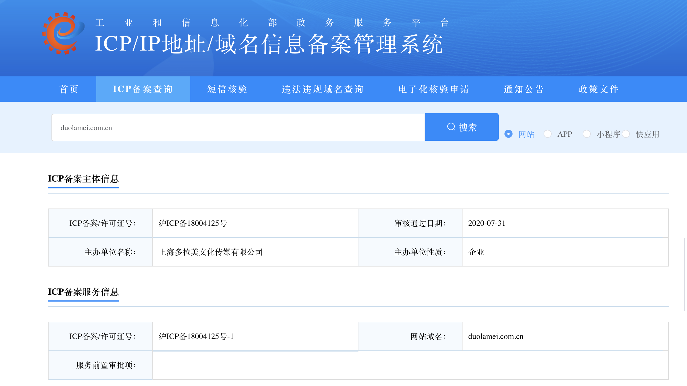
Task: Open 政策文件 navigation item
Action: [x=598, y=89]
